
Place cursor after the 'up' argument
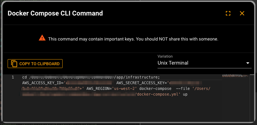click(187, 94)
